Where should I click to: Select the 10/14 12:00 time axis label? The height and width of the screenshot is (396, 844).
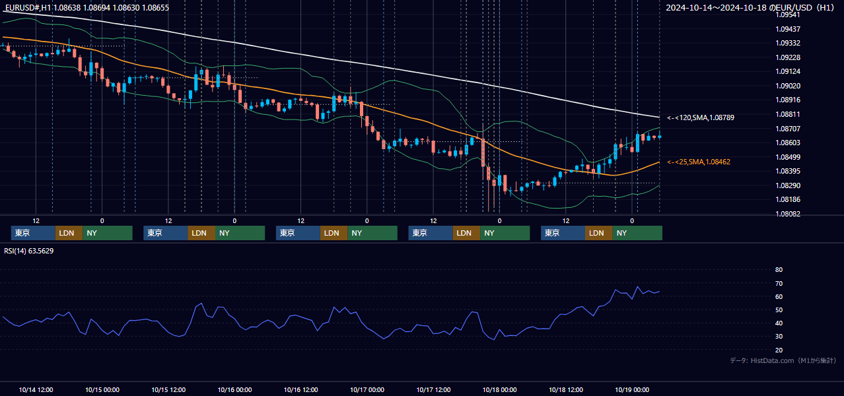[36, 389]
